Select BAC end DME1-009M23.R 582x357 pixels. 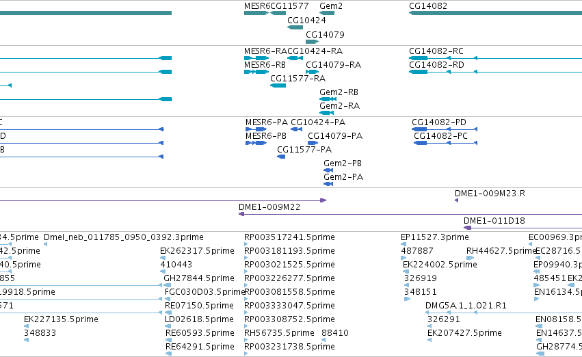tap(490, 194)
